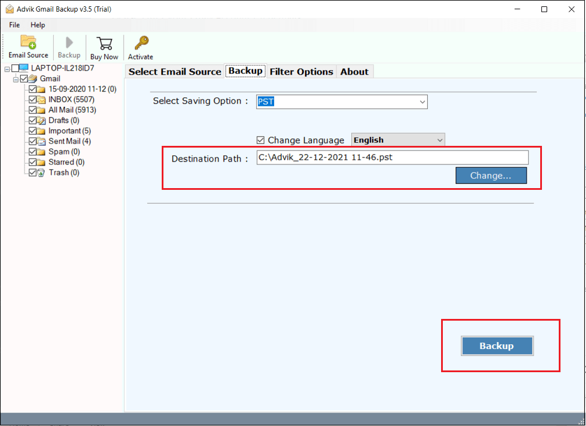Viewport: 586px width, 426px height.
Task: Open the Help menu
Action: click(x=38, y=25)
